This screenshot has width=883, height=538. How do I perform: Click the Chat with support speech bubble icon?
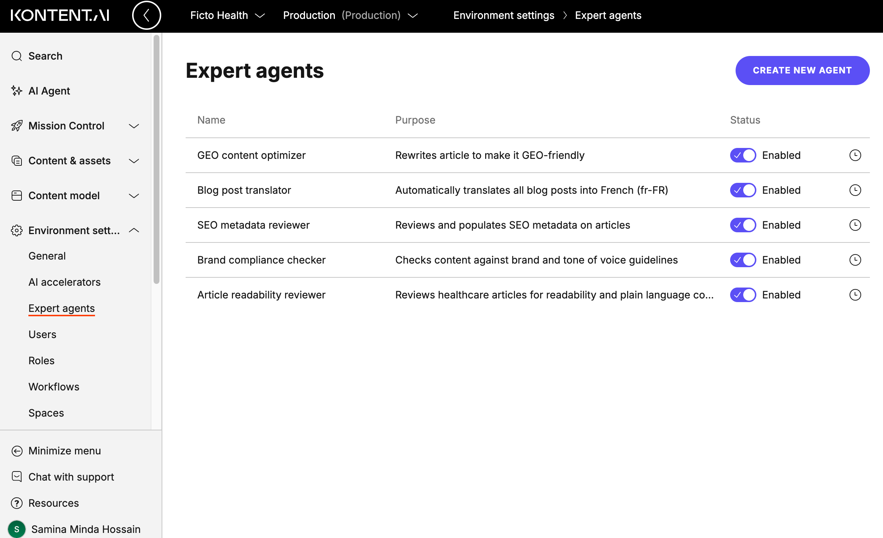(x=16, y=477)
